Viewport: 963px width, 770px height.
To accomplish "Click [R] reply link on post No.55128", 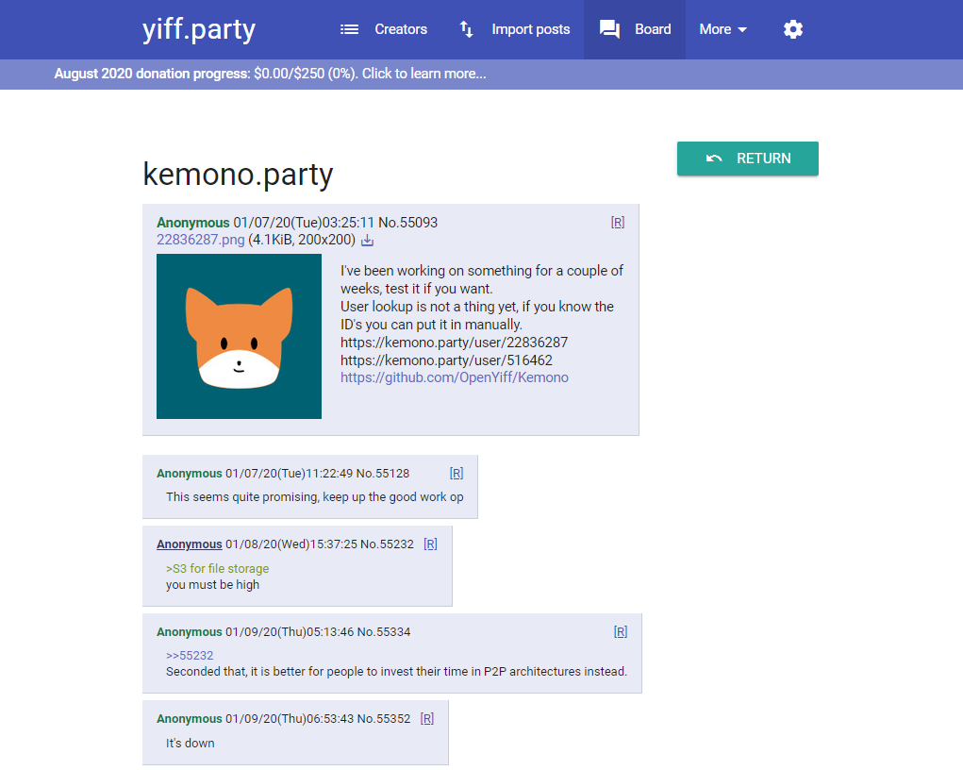I will tap(457, 473).
